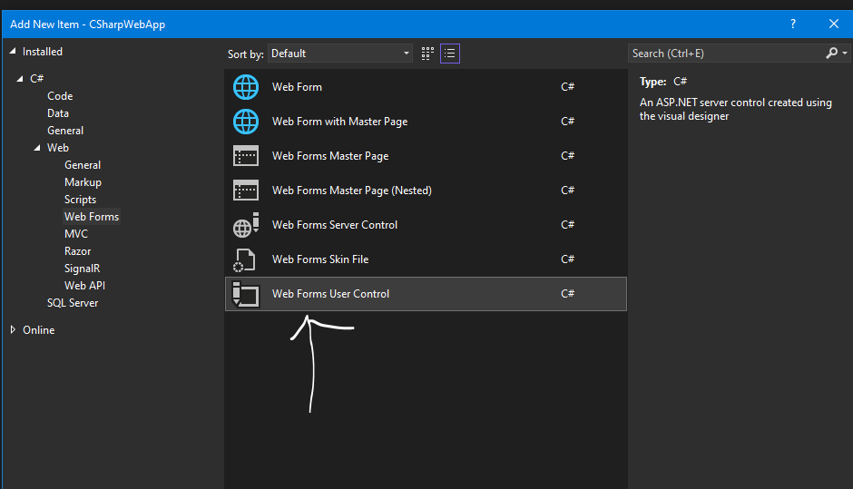Choose the Web Forms User Control template name
Viewport: 853px width, 489px height.
(x=330, y=294)
